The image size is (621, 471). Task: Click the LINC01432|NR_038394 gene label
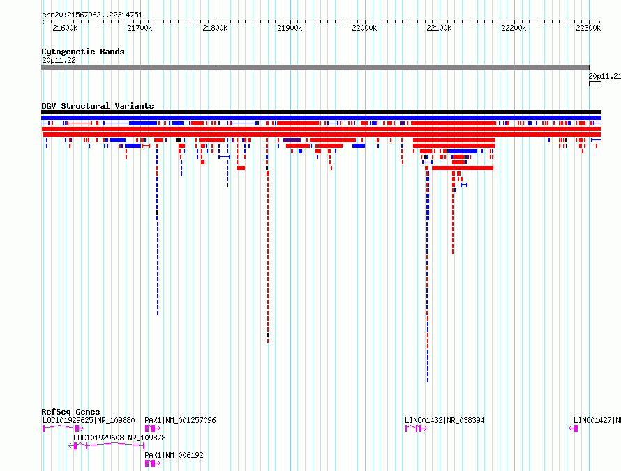click(444, 420)
